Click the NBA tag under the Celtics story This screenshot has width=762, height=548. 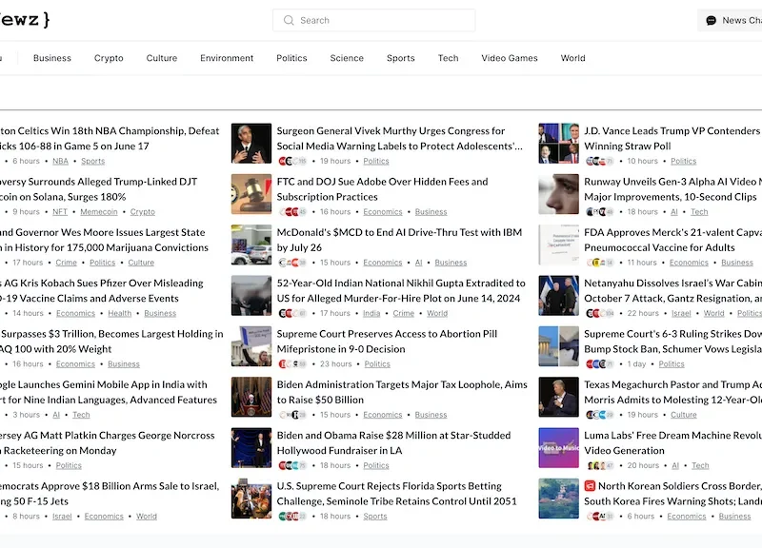60,161
